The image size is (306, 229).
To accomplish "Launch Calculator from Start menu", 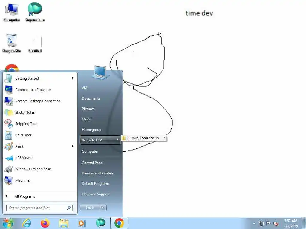I will [23, 135].
